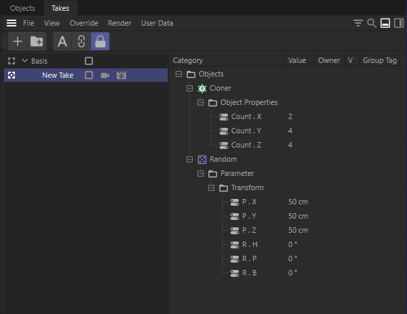The image size is (407, 314).
Task: Check the Basis take checkbox
Action: [89, 61]
